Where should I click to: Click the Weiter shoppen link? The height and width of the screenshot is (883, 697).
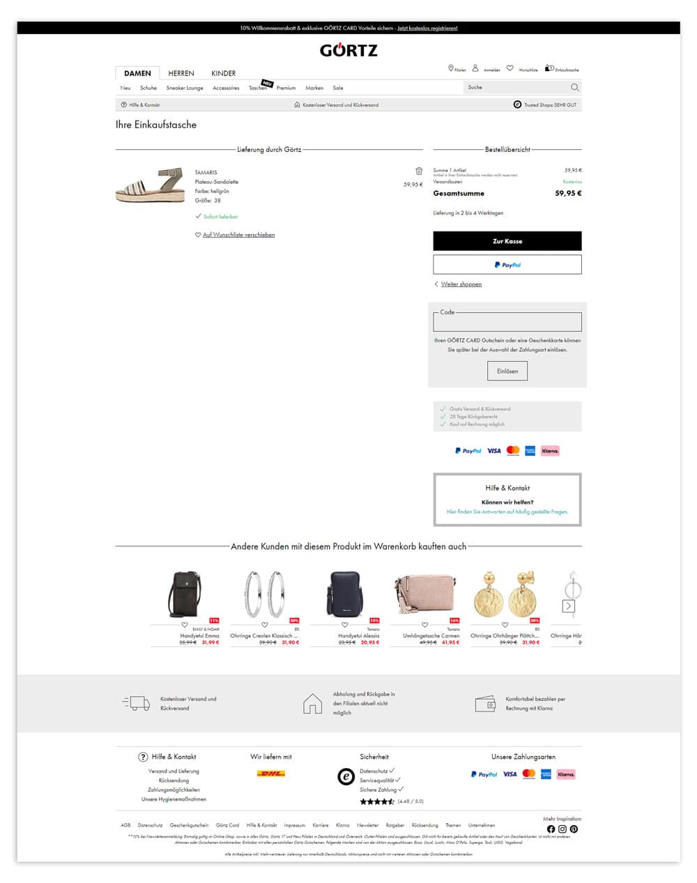[x=461, y=284]
